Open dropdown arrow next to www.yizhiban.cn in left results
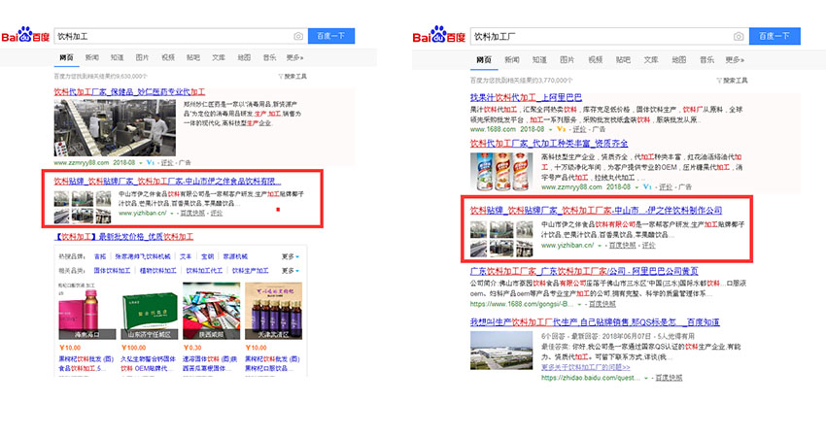Viewport: 826px width, 437px height. tap(172, 214)
